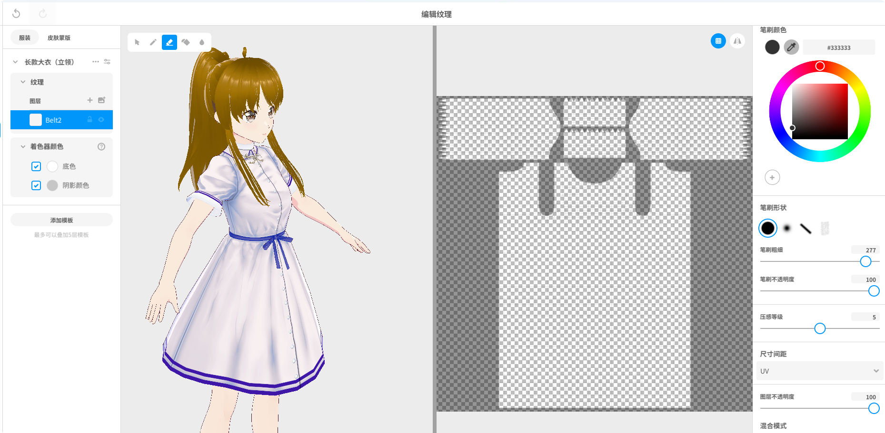Viewport: 885px width, 433px height.
Task: Collapse the 长款大衣（立领） section
Action: [15, 62]
